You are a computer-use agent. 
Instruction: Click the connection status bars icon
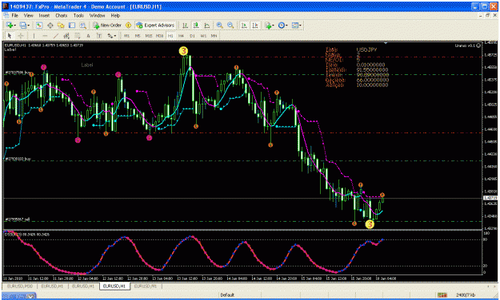tap(442, 295)
